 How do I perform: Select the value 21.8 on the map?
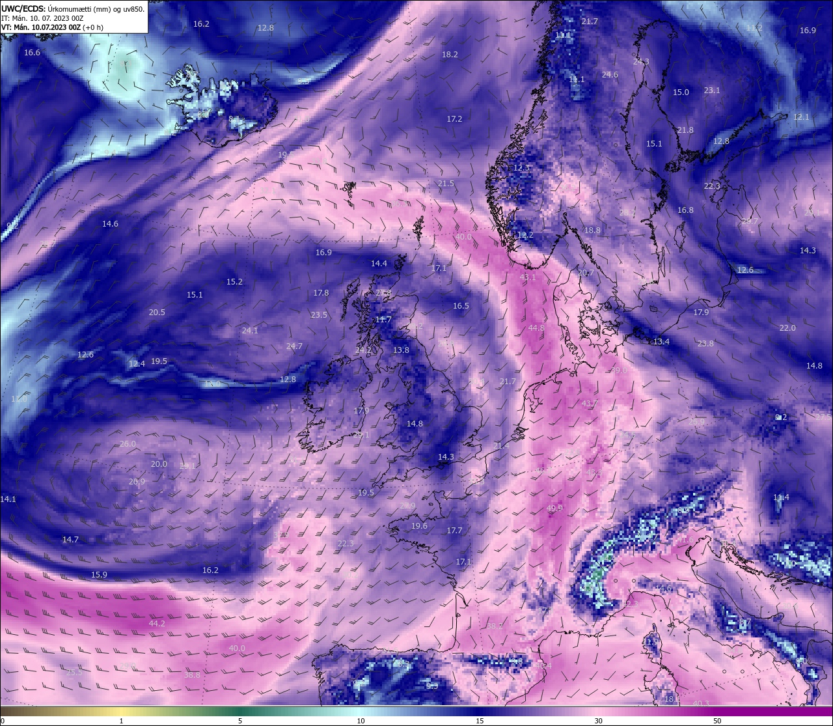tap(685, 130)
